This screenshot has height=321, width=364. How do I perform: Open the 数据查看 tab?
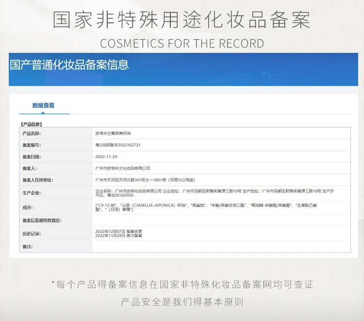[x=44, y=105]
